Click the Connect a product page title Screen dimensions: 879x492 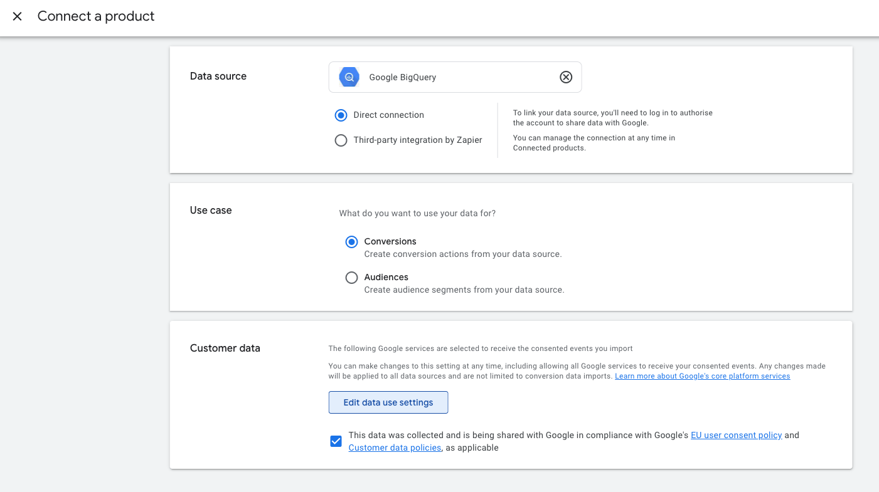tap(96, 16)
